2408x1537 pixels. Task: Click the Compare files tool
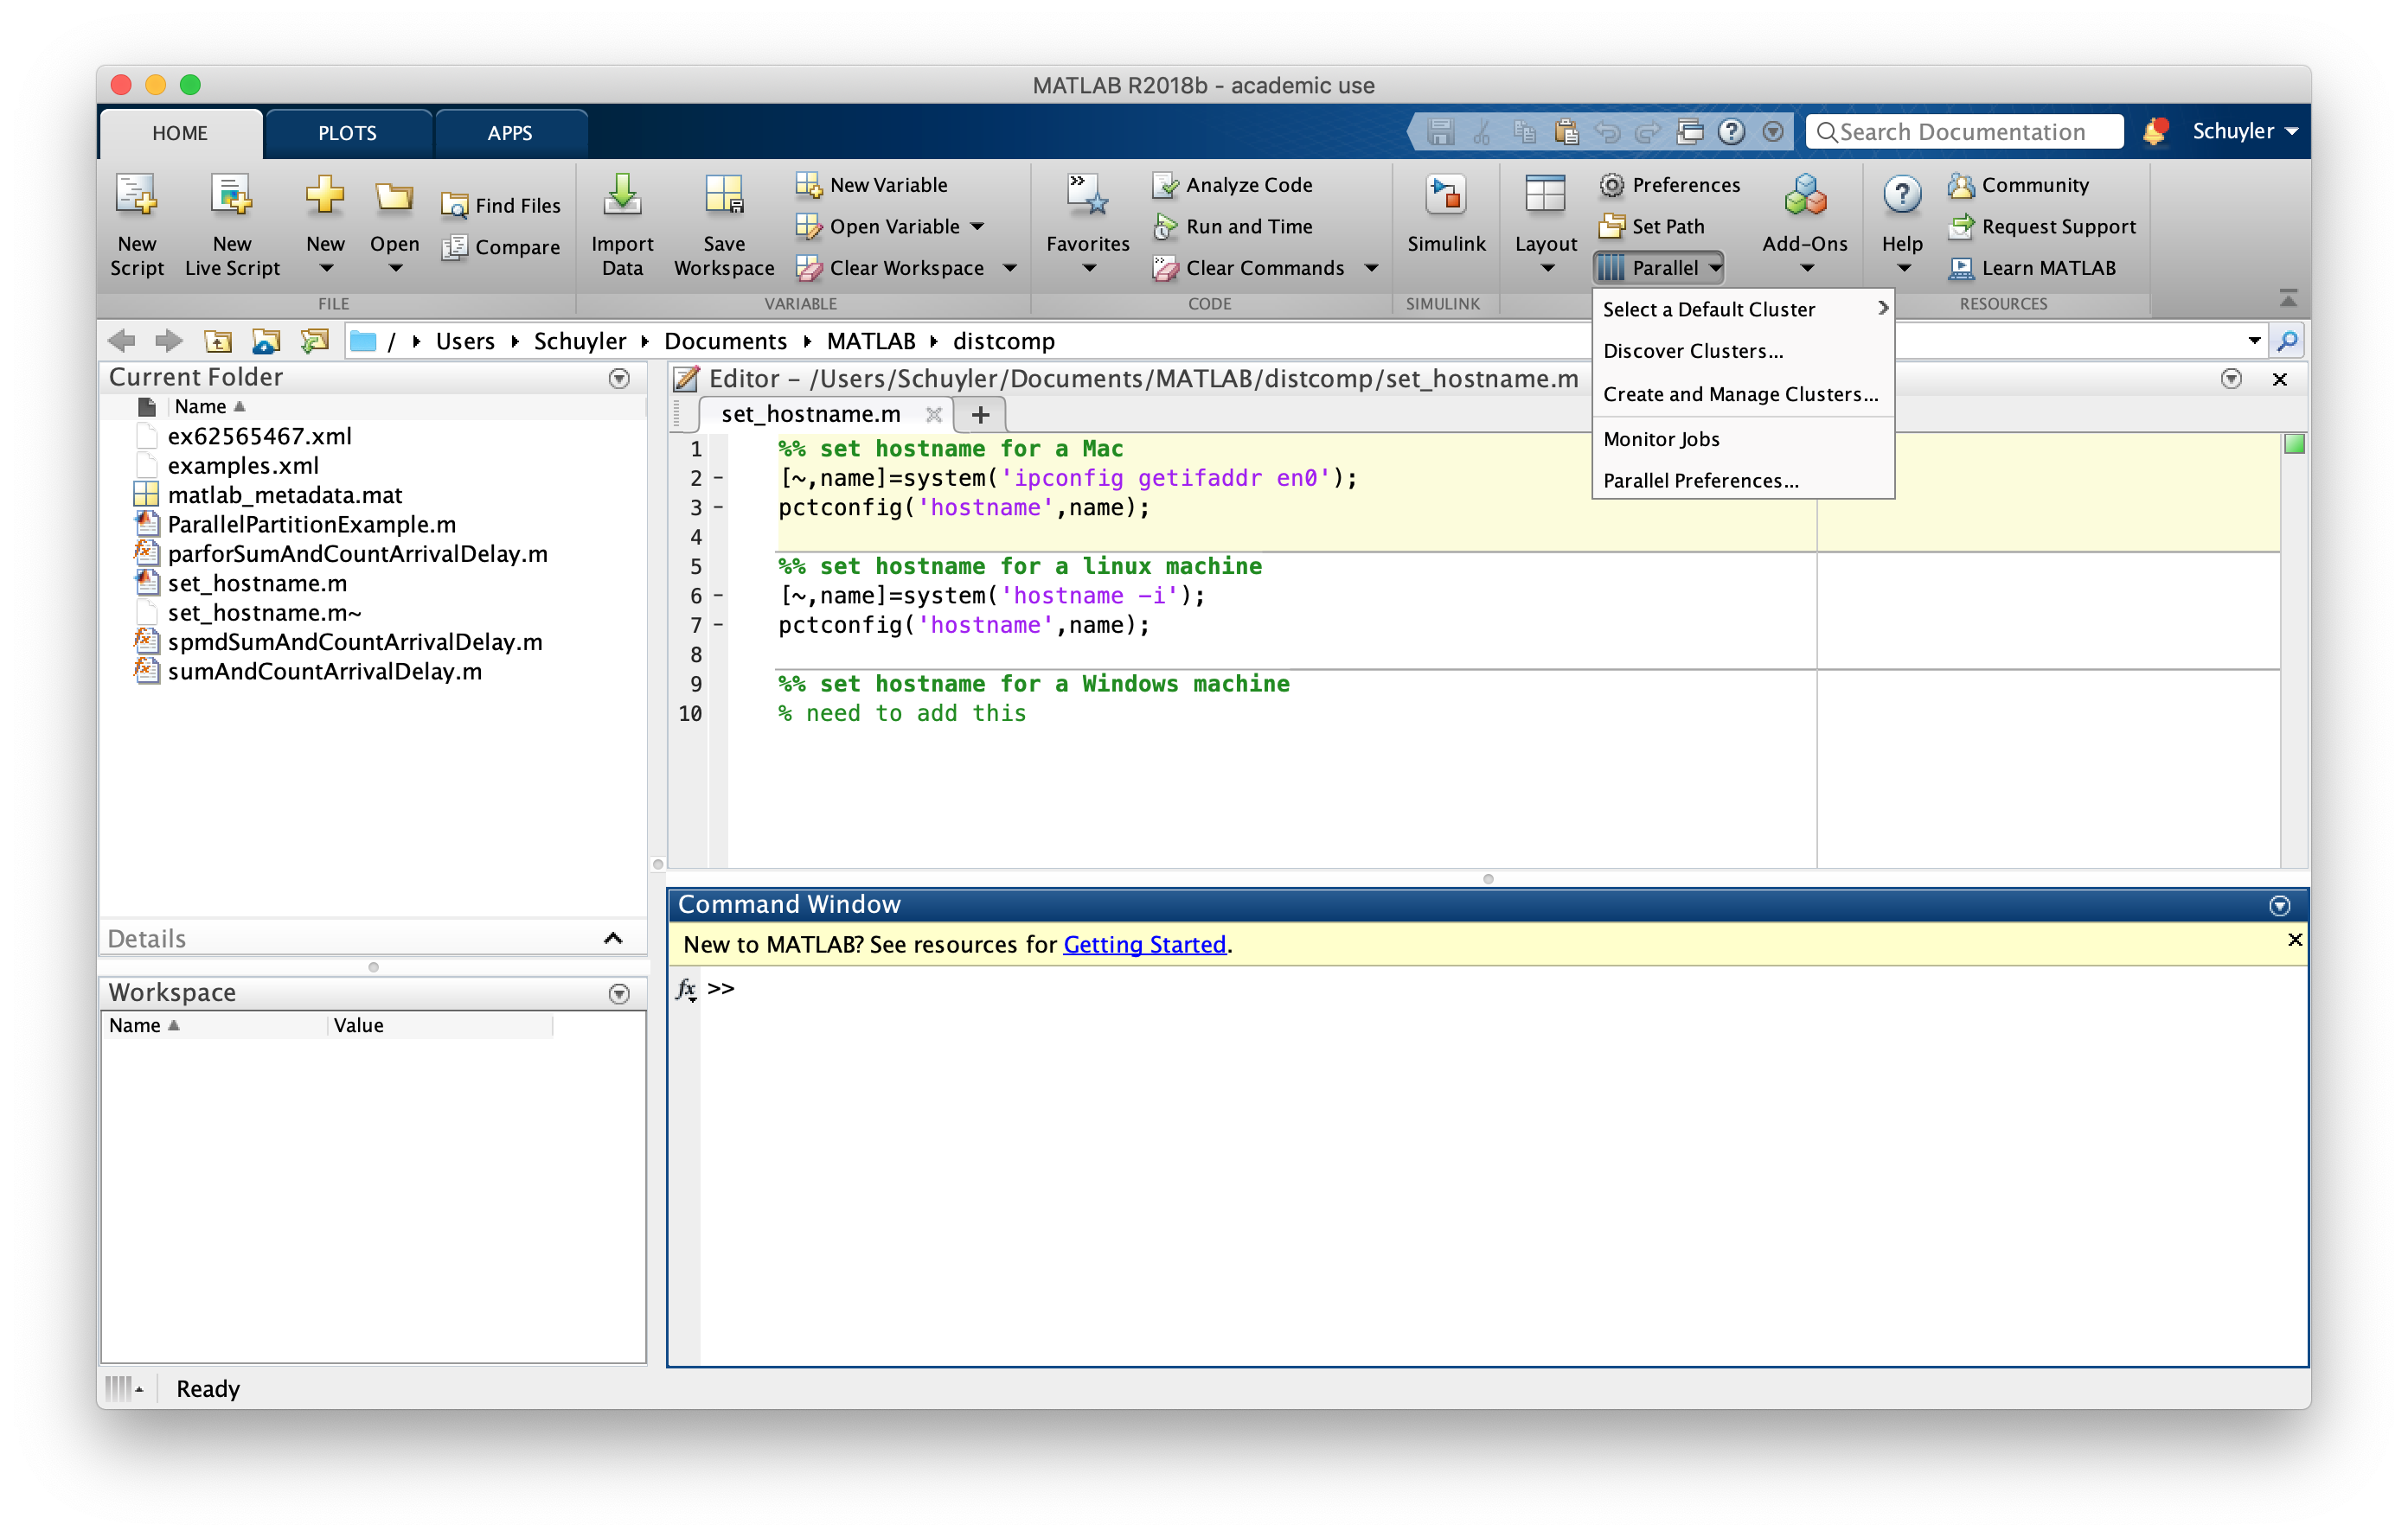tap(502, 247)
